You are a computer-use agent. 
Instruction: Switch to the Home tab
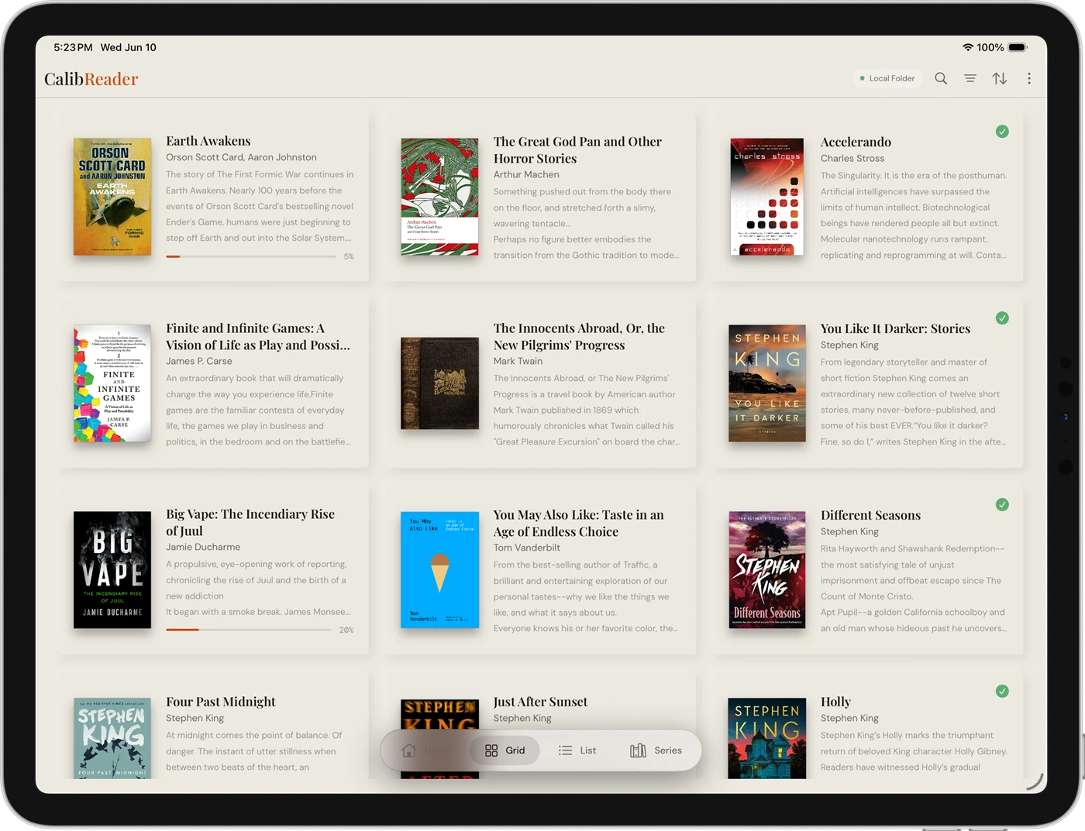coord(424,750)
